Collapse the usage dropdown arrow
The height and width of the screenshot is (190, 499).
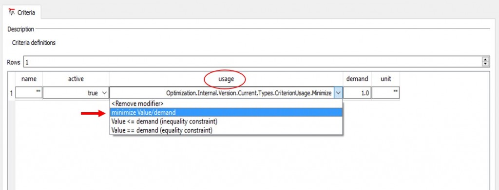(338, 93)
